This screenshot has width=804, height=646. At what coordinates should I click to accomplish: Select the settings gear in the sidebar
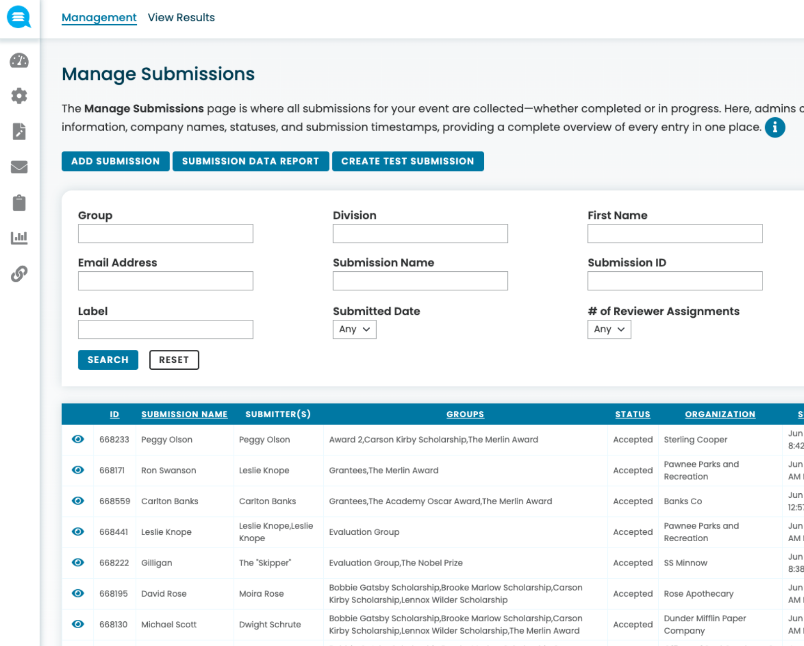(x=19, y=96)
